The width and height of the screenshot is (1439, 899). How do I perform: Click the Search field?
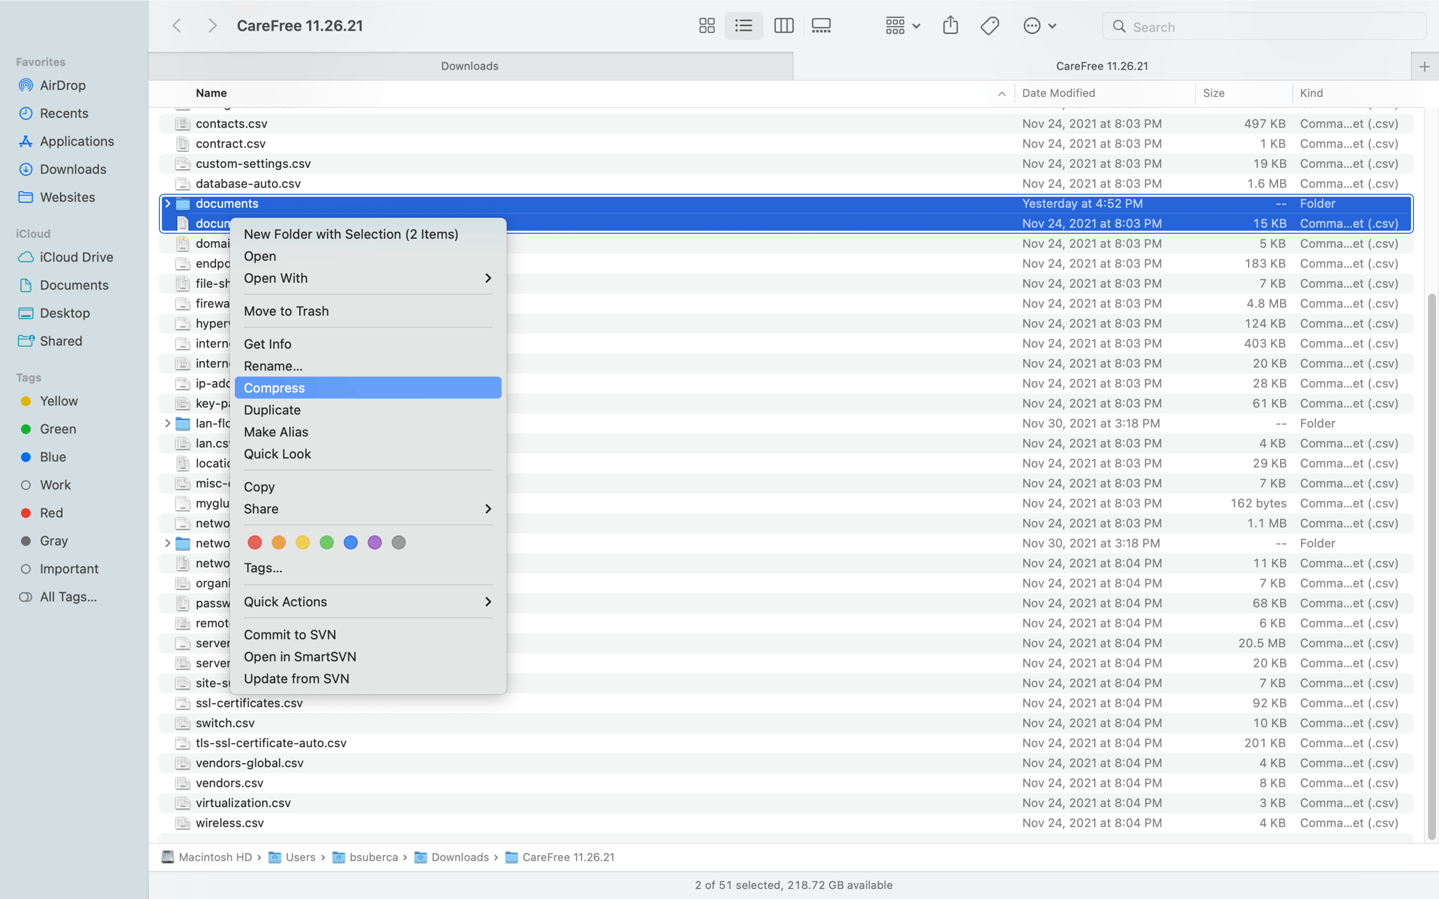1262,26
